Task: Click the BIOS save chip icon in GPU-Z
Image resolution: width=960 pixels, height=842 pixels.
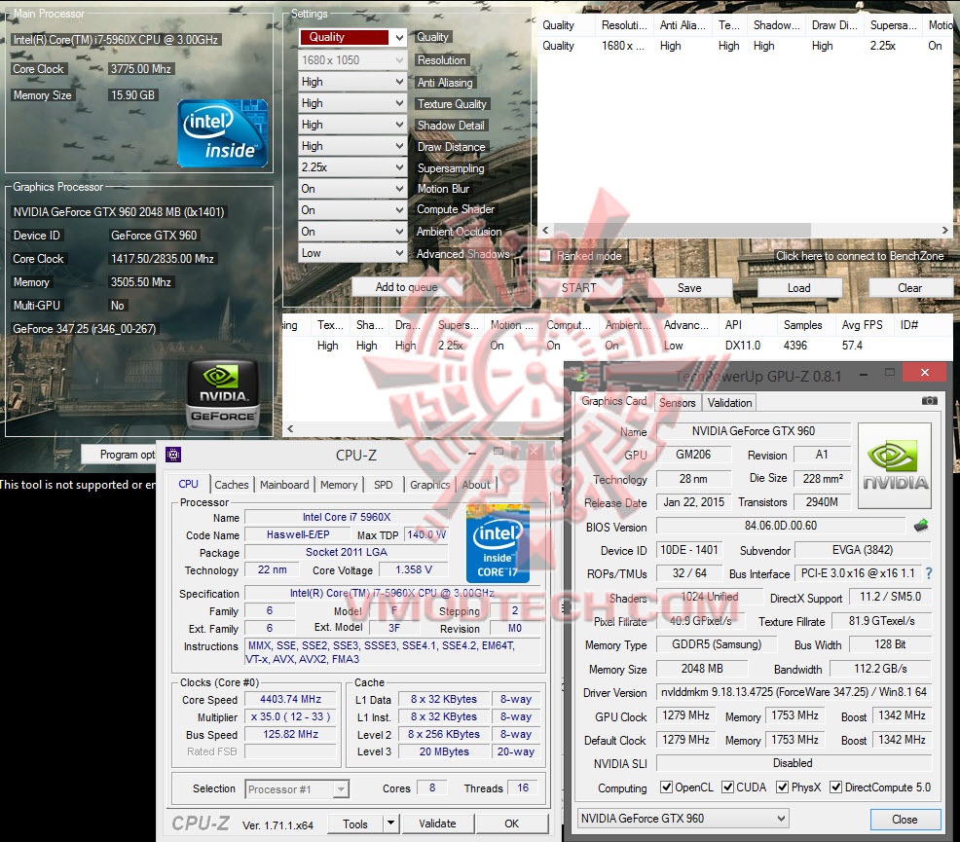Action: click(921, 526)
